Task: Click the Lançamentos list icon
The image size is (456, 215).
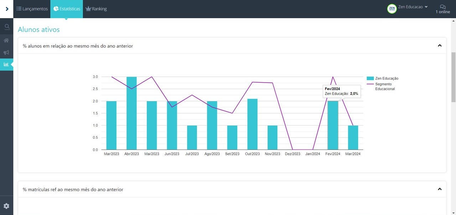Action: (x=19, y=9)
